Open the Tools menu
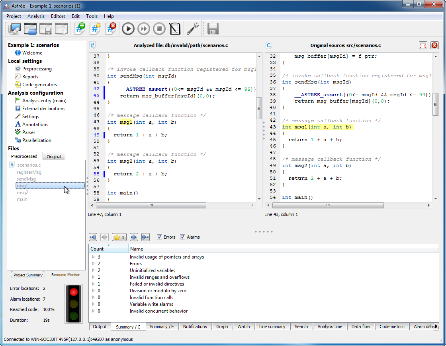The height and width of the screenshot is (346, 446). coord(92,16)
